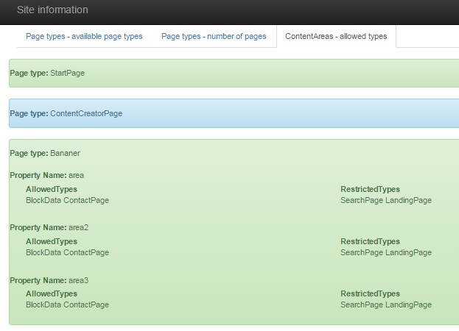Select ContentAreas - allowed types tab
The width and height of the screenshot is (459, 331).
[335, 36]
